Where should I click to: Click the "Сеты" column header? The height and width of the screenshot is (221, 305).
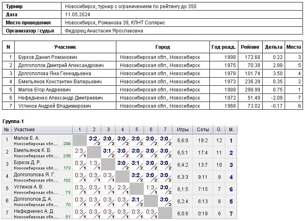tap(203, 130)
